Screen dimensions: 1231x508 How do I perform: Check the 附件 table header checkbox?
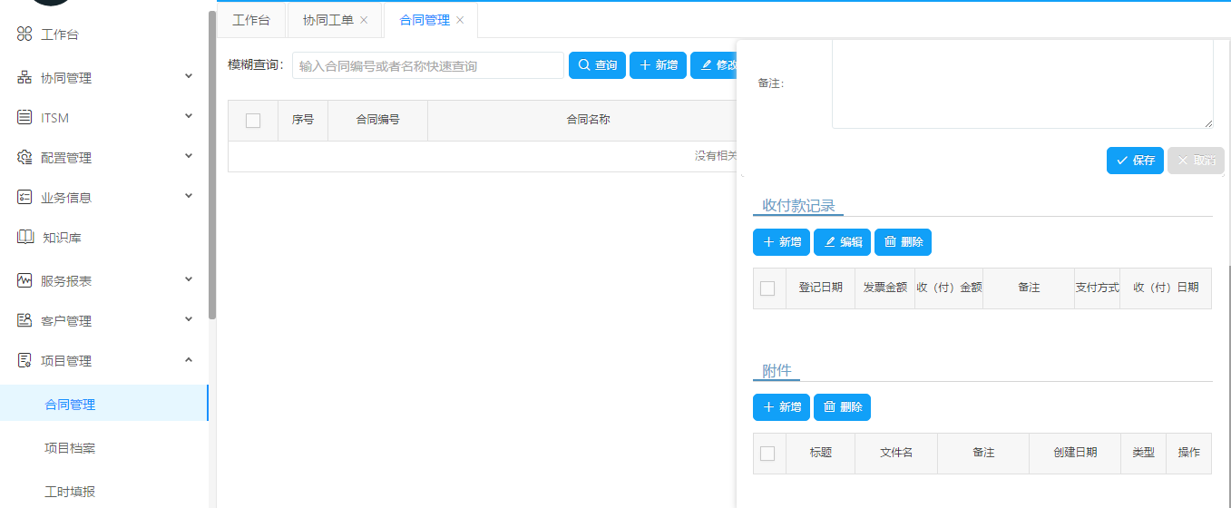767,454
